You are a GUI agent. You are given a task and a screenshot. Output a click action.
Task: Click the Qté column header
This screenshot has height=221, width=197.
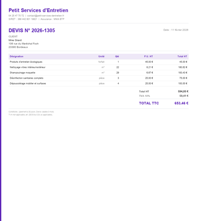pyautogui.click(x=117, y=56)
